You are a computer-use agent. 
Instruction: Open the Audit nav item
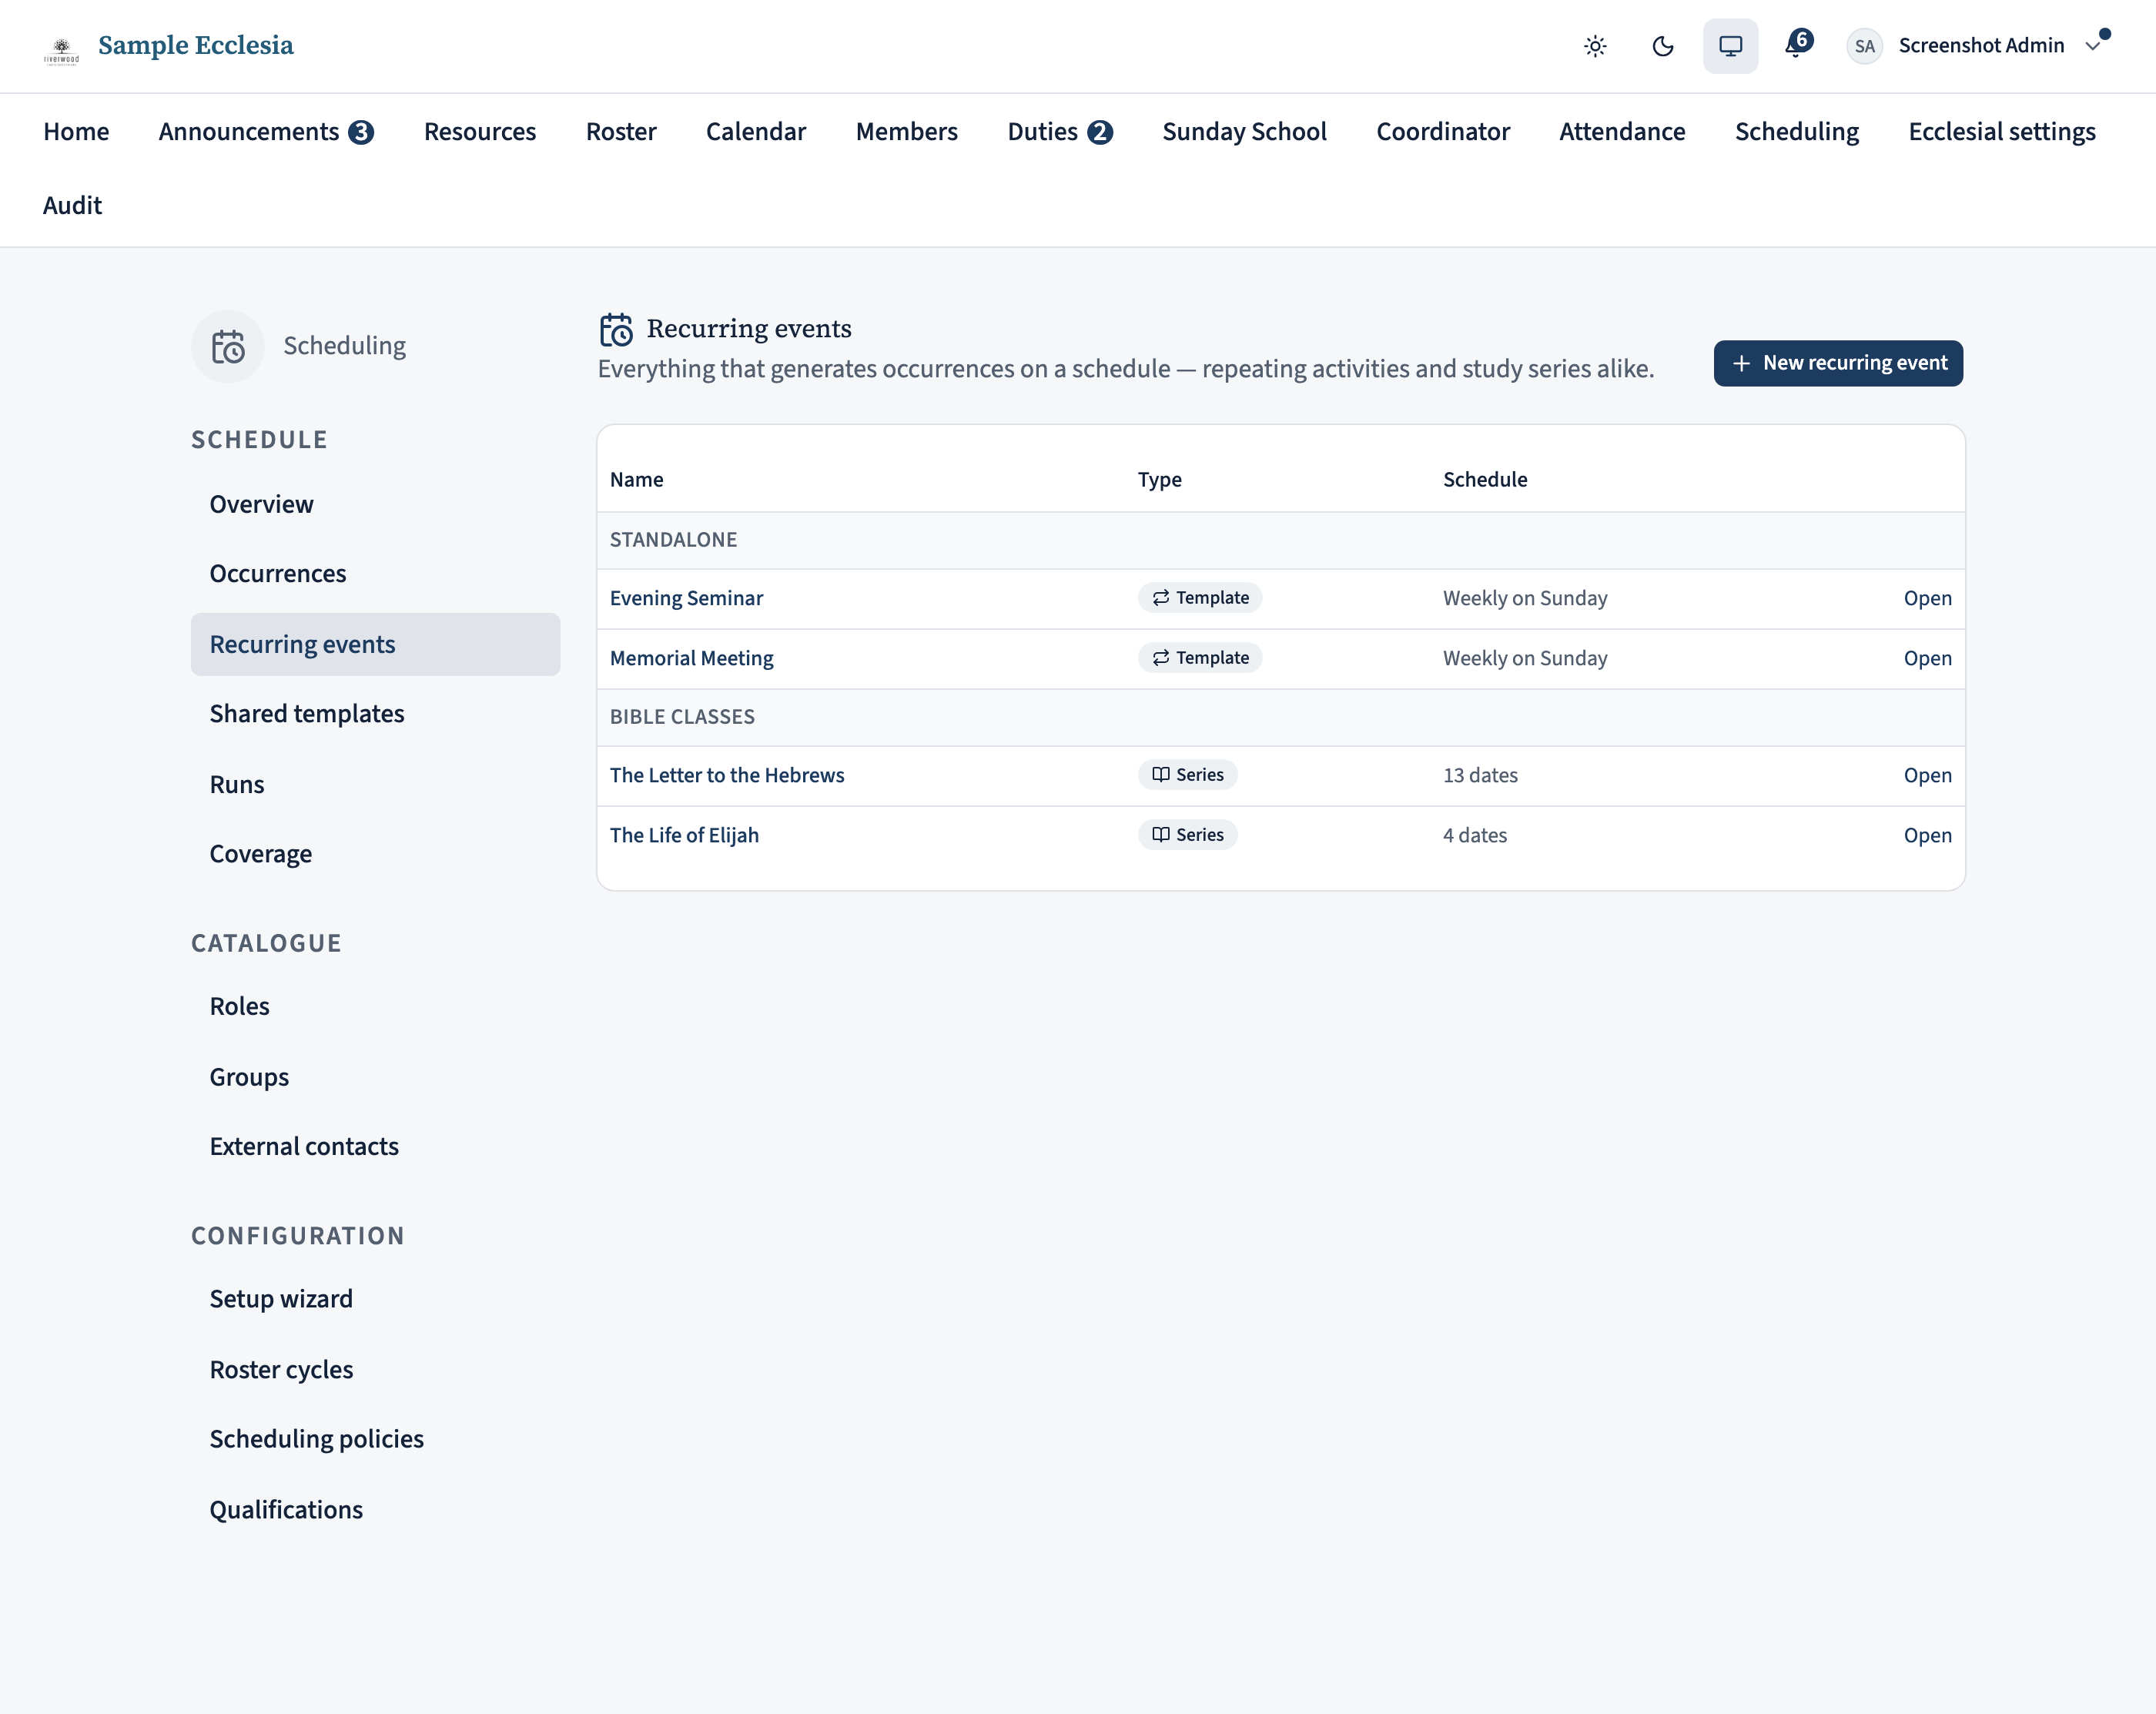72,206
